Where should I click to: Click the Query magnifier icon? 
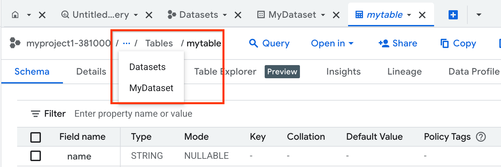[x=253, y=43]
